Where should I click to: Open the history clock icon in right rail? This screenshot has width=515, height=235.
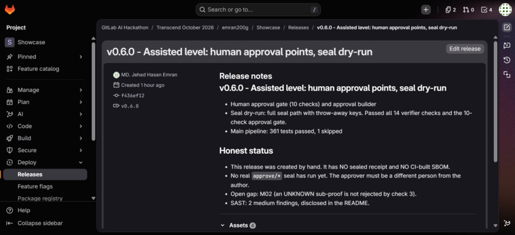click(x=507, y=60)
